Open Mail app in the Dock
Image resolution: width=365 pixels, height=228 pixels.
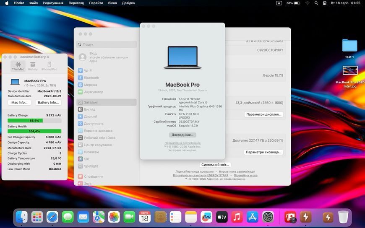(x=83, y=217)
